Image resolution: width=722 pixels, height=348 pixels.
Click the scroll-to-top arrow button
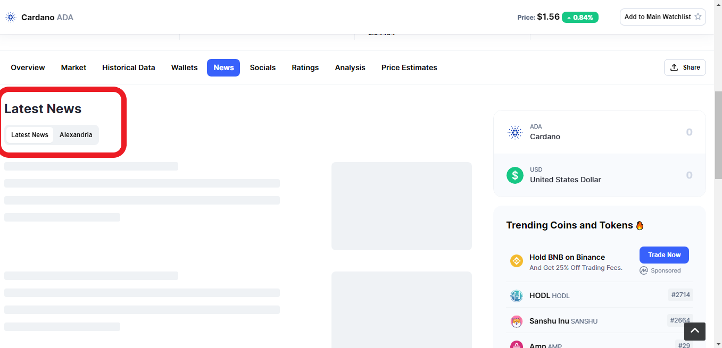[x=695, y=332]
